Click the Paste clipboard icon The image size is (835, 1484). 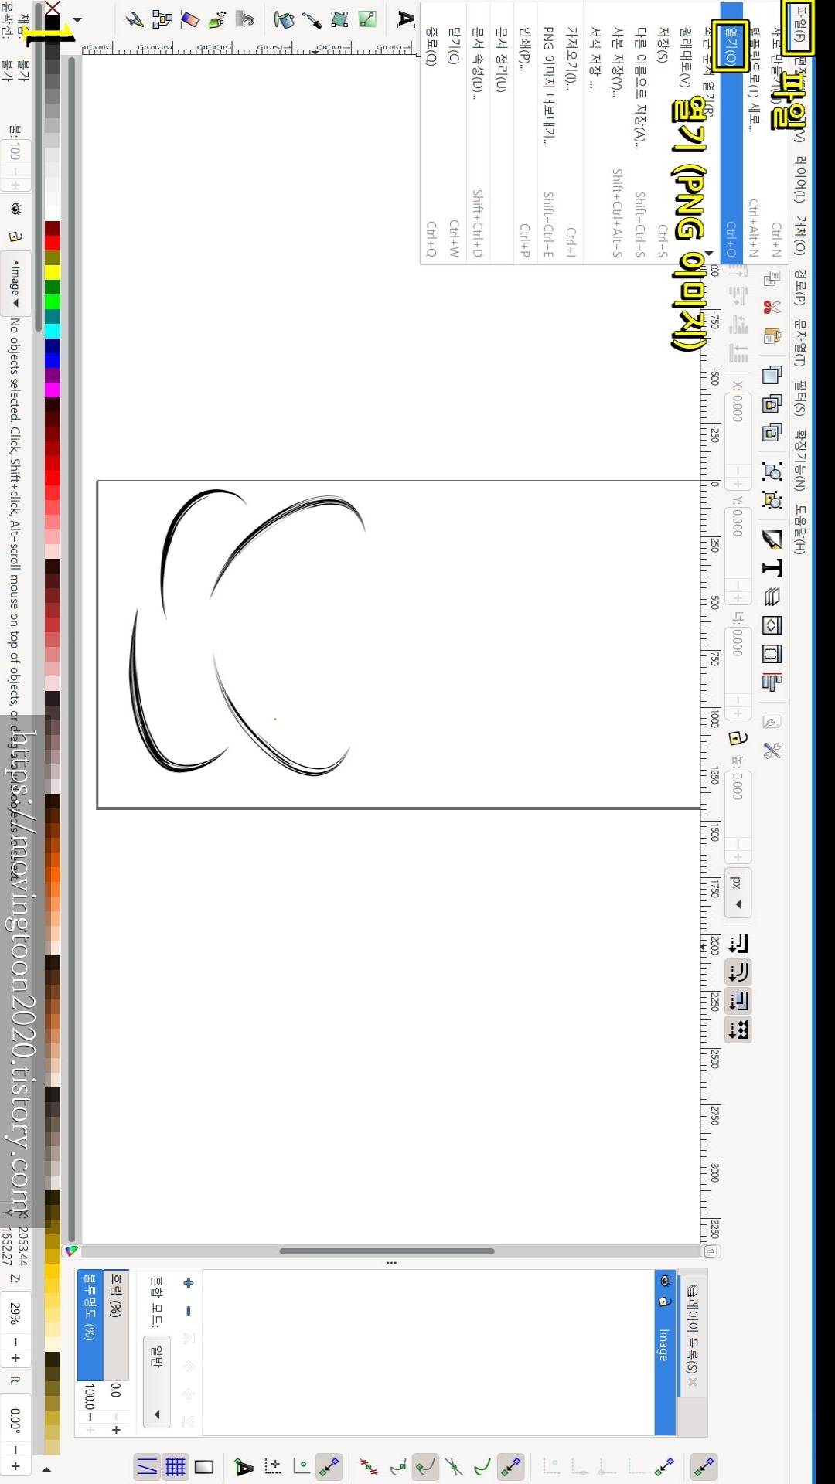click(772, 335)
